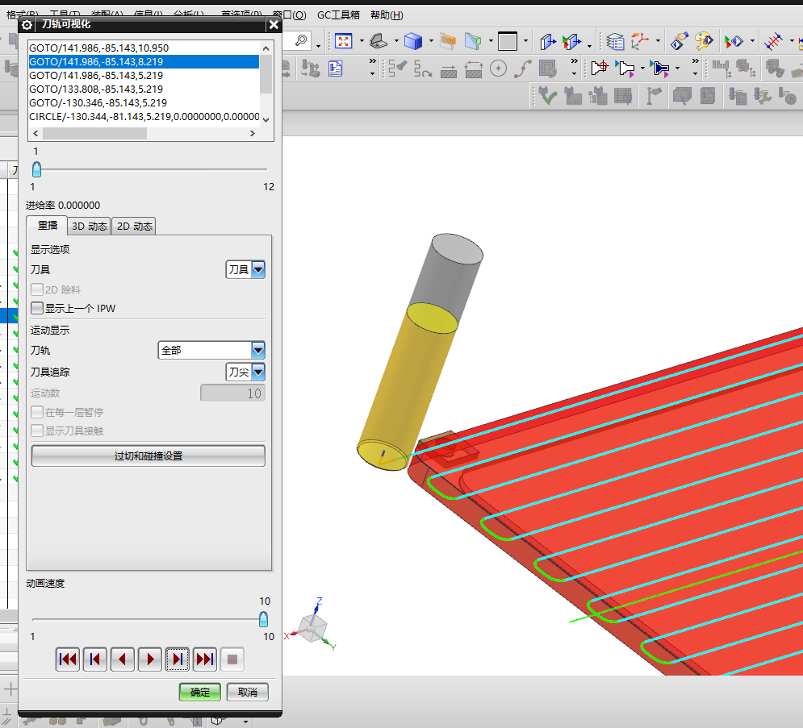This screenshot has width=803, height=728.
Task: Click the red hatched measure tool icon
Action: click(x=773, y=41)
